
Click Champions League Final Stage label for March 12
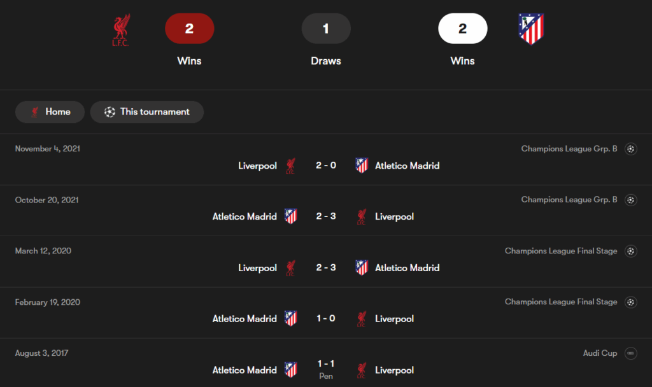tap(561, 251)
